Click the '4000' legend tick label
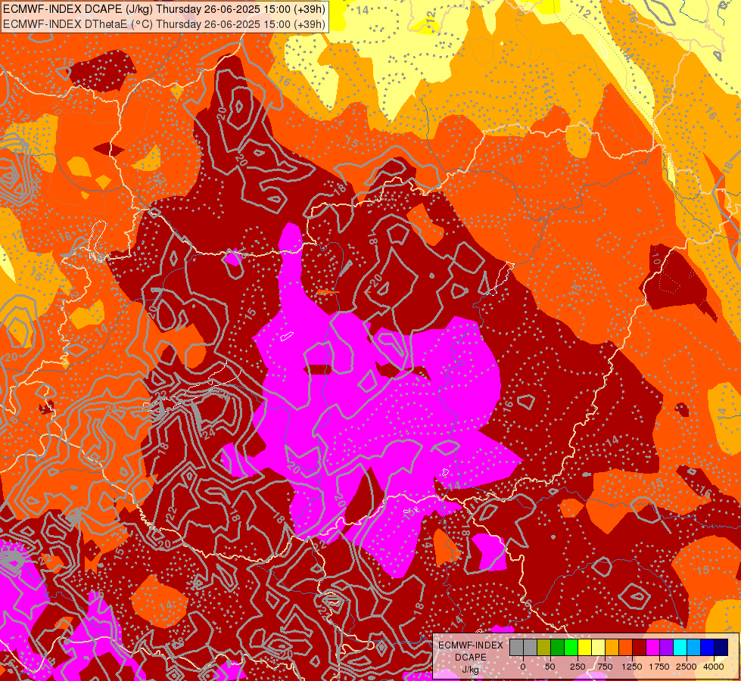Screen dimensions: 741x681 [714, 667]
